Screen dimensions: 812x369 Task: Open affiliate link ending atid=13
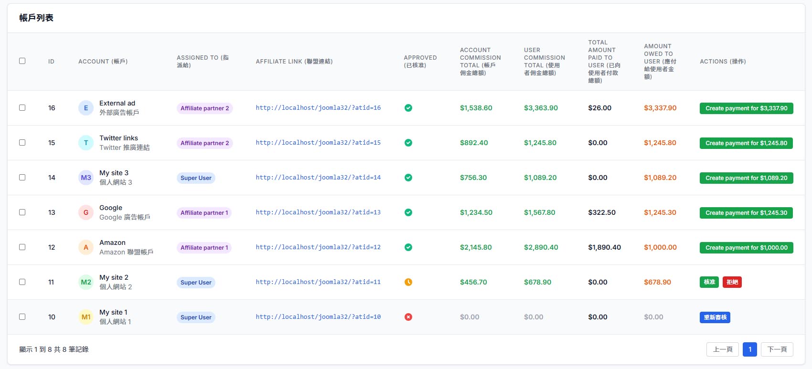pyautogui.click(x=318, y=212)
